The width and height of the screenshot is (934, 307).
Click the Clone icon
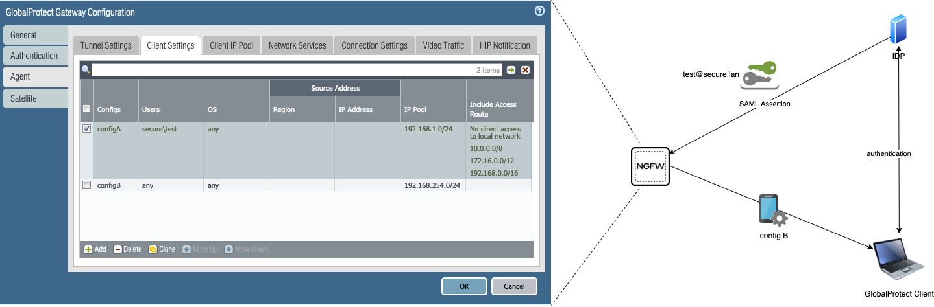(153, 249)
